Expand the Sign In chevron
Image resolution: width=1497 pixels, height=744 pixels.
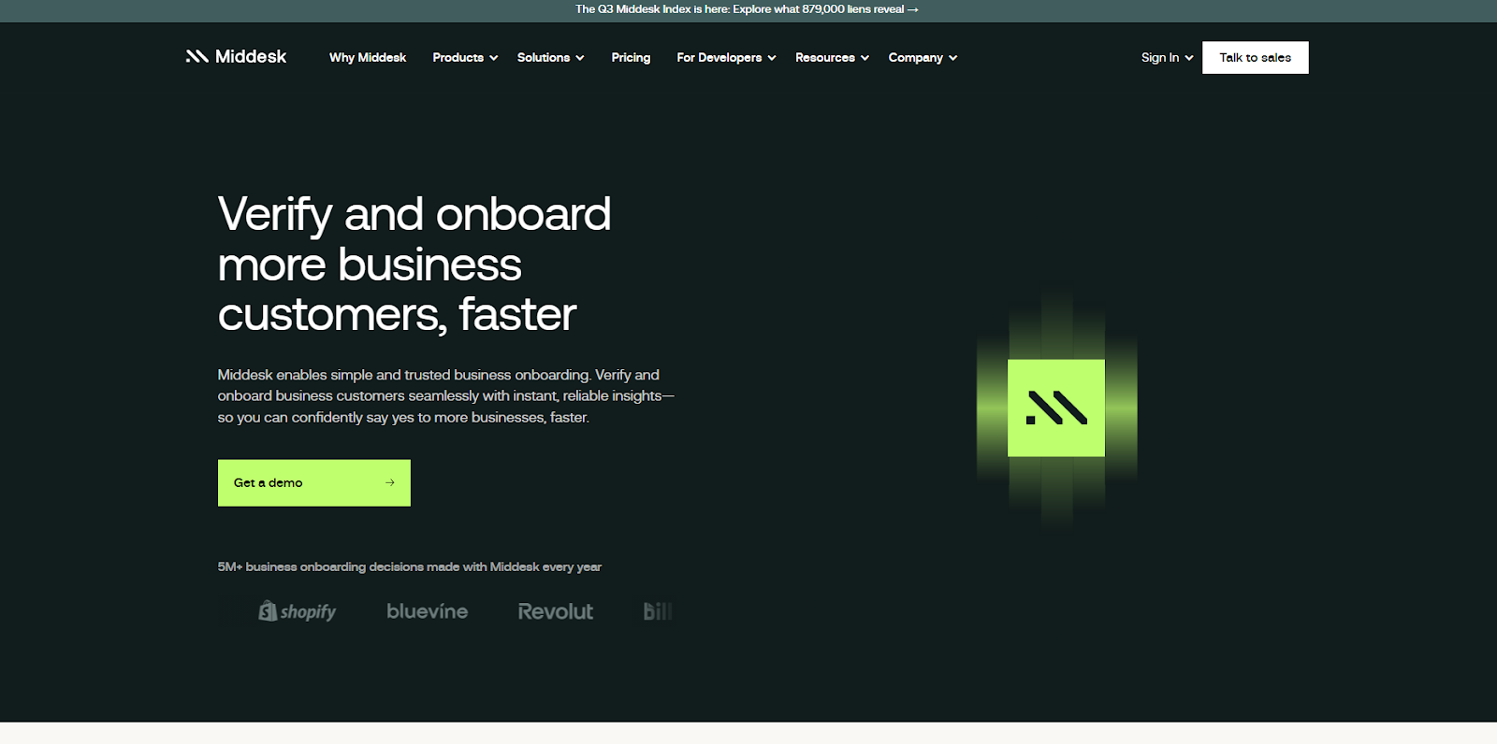click(1189, 58)
